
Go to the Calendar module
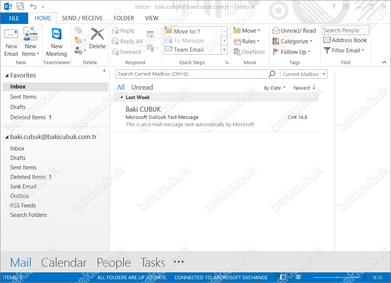tap(64, 262)
